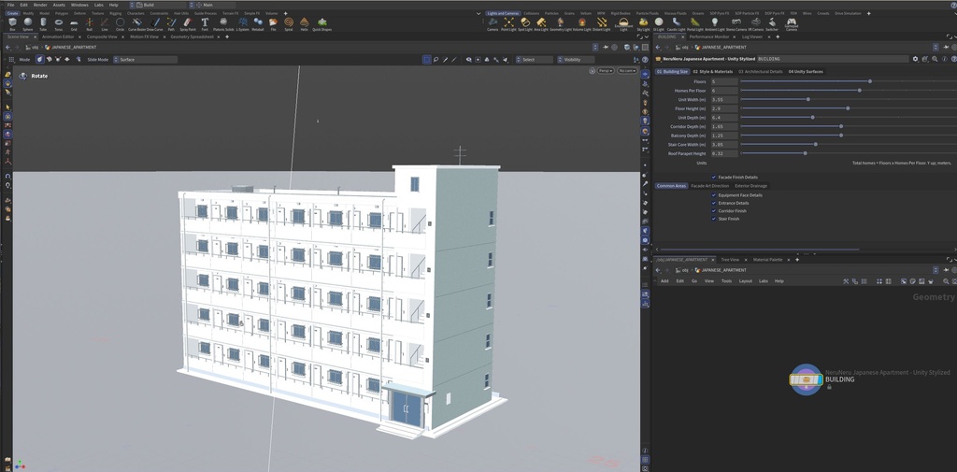Add a Camera from the shelf
The width and height of the screenshot is (957, 472).
coord(493,23)
